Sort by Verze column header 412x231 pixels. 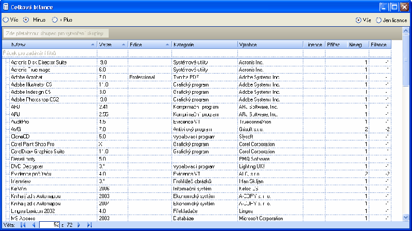click(112, 45)
